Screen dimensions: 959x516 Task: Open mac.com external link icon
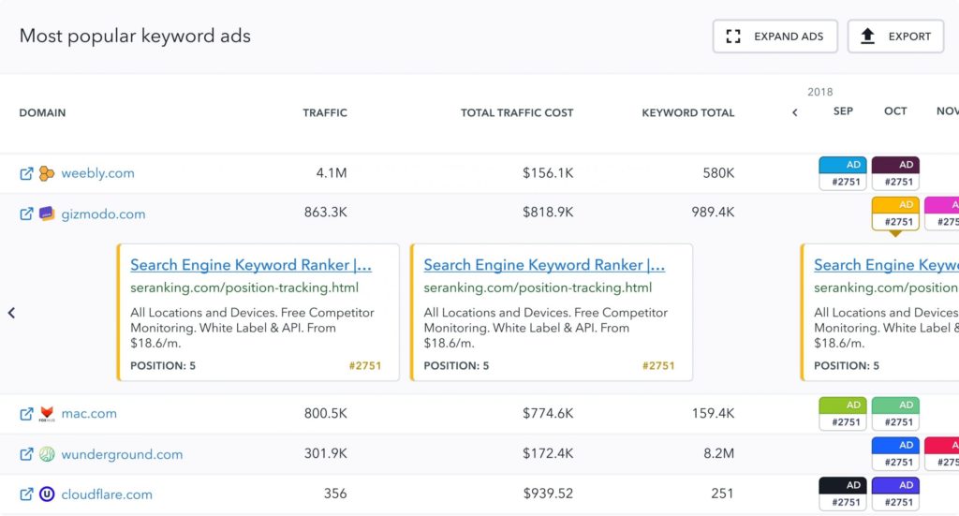[26, 413]
